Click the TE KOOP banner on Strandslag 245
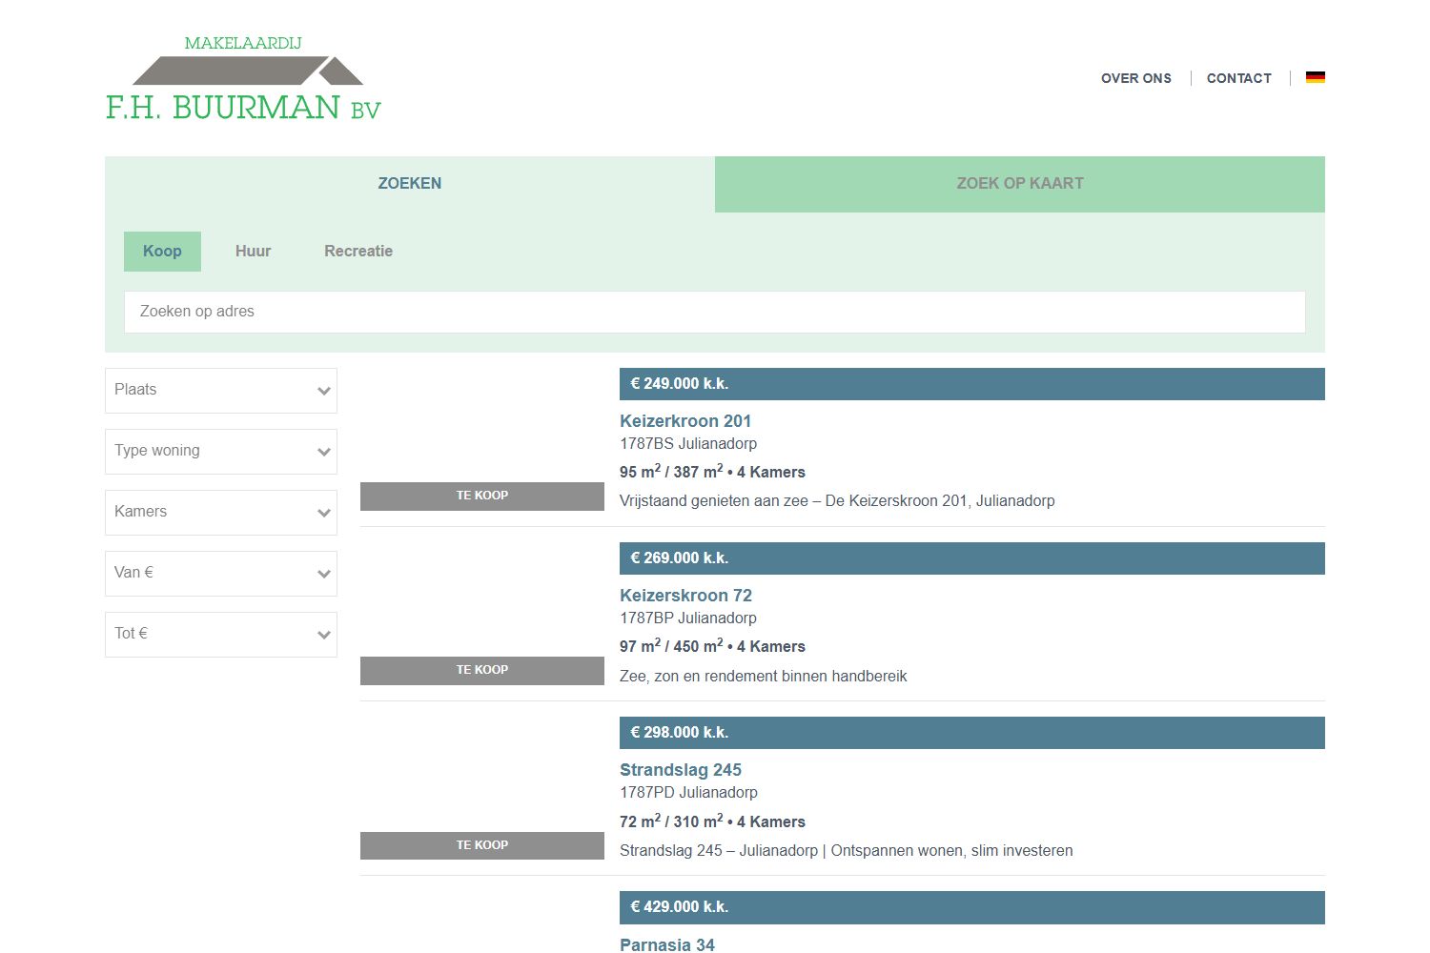1430x953 pixels. click(481, 844)
